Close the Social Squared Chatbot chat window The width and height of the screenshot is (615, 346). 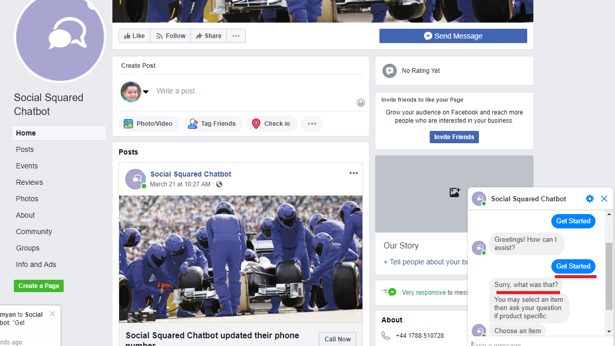604,199
